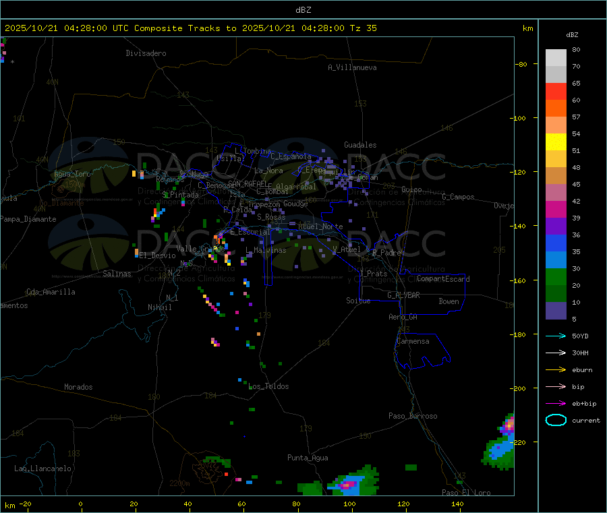Click the L_Malvinas label
Image resolution: width=607 pixels, height=513 pixels.
point(266,251)
